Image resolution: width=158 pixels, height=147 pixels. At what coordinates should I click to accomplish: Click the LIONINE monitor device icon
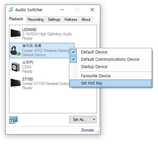coord(16,34)
